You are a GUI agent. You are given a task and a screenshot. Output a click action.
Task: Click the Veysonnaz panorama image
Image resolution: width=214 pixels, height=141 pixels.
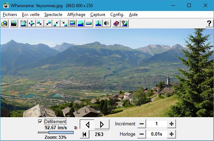[107, 73]
